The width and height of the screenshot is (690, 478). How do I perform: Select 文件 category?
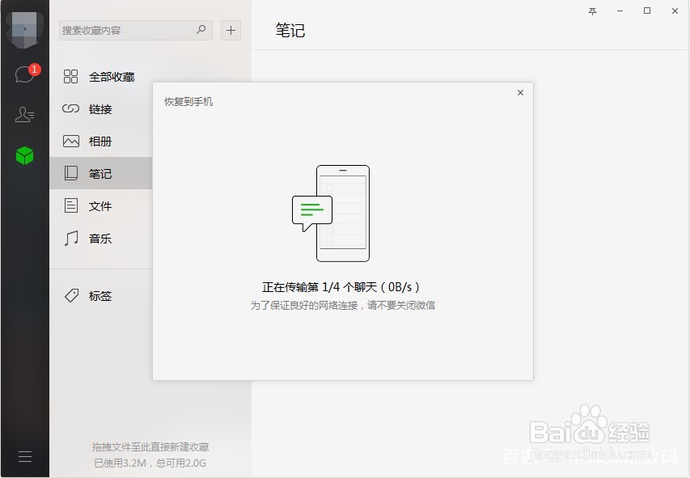pyautogui.click(x=101, y=206)
